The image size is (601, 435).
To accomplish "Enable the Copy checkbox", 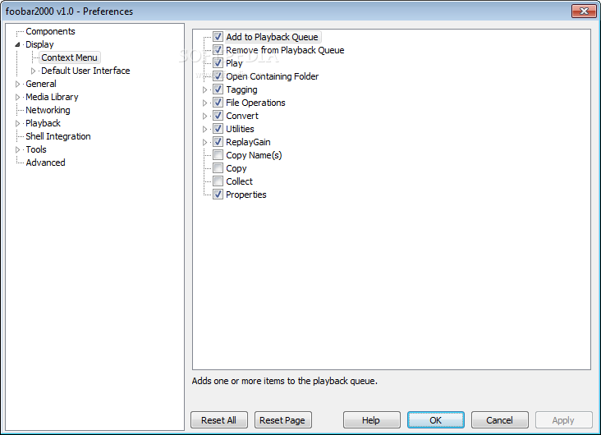I will point(218,168).
